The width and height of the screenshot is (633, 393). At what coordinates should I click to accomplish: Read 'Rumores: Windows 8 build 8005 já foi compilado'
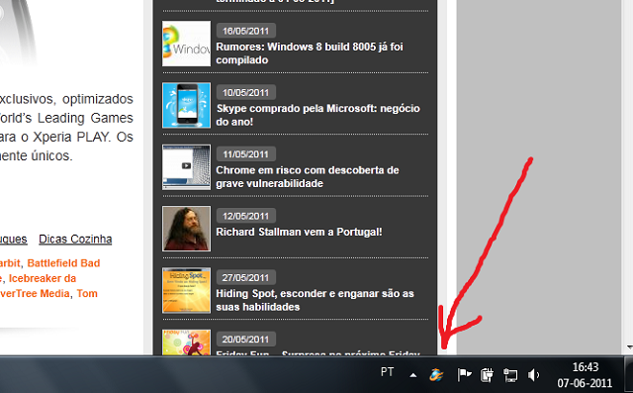(310, 53)
